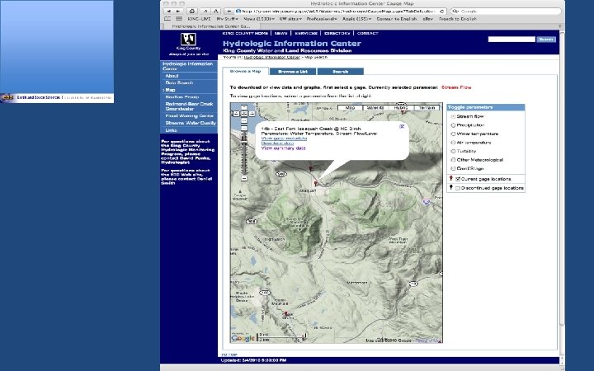Click the gage marker at the map's bottom
Screen dimensions: 594x371
coord(286,314)
